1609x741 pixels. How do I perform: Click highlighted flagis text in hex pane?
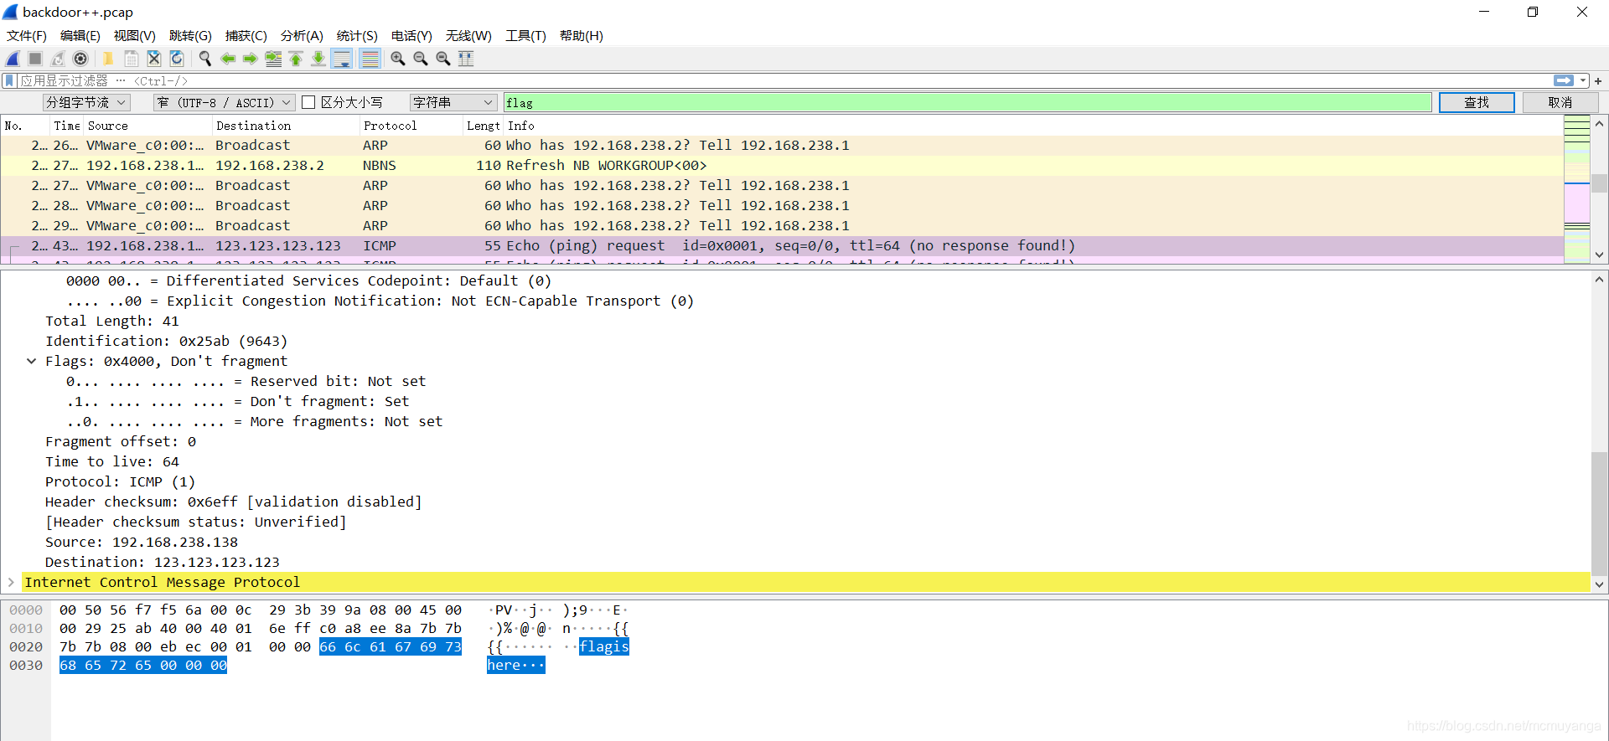604,646
